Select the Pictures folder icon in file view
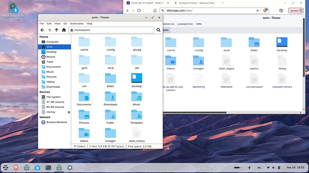The height and width of the screenshot is (173, 309). pos(84,115)
